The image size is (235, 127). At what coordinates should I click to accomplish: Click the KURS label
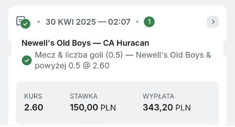(x=33, y=96)
